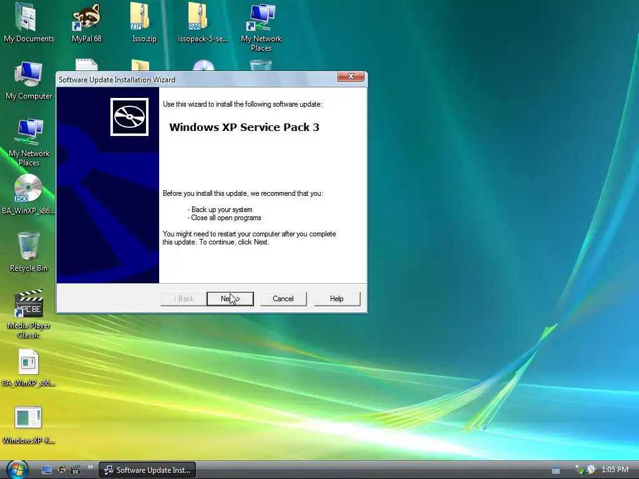639x479 pixels.
Task: Click the wizard title bar text
Action: pos(117,79)
